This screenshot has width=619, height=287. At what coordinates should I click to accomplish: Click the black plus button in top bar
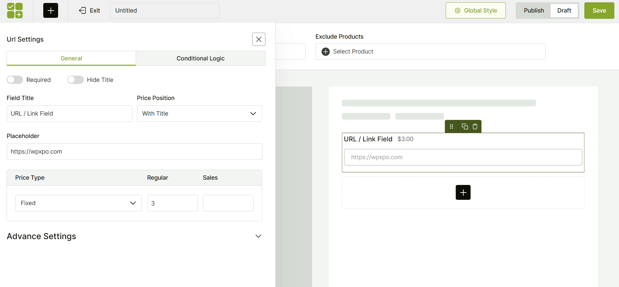(51, 11)
